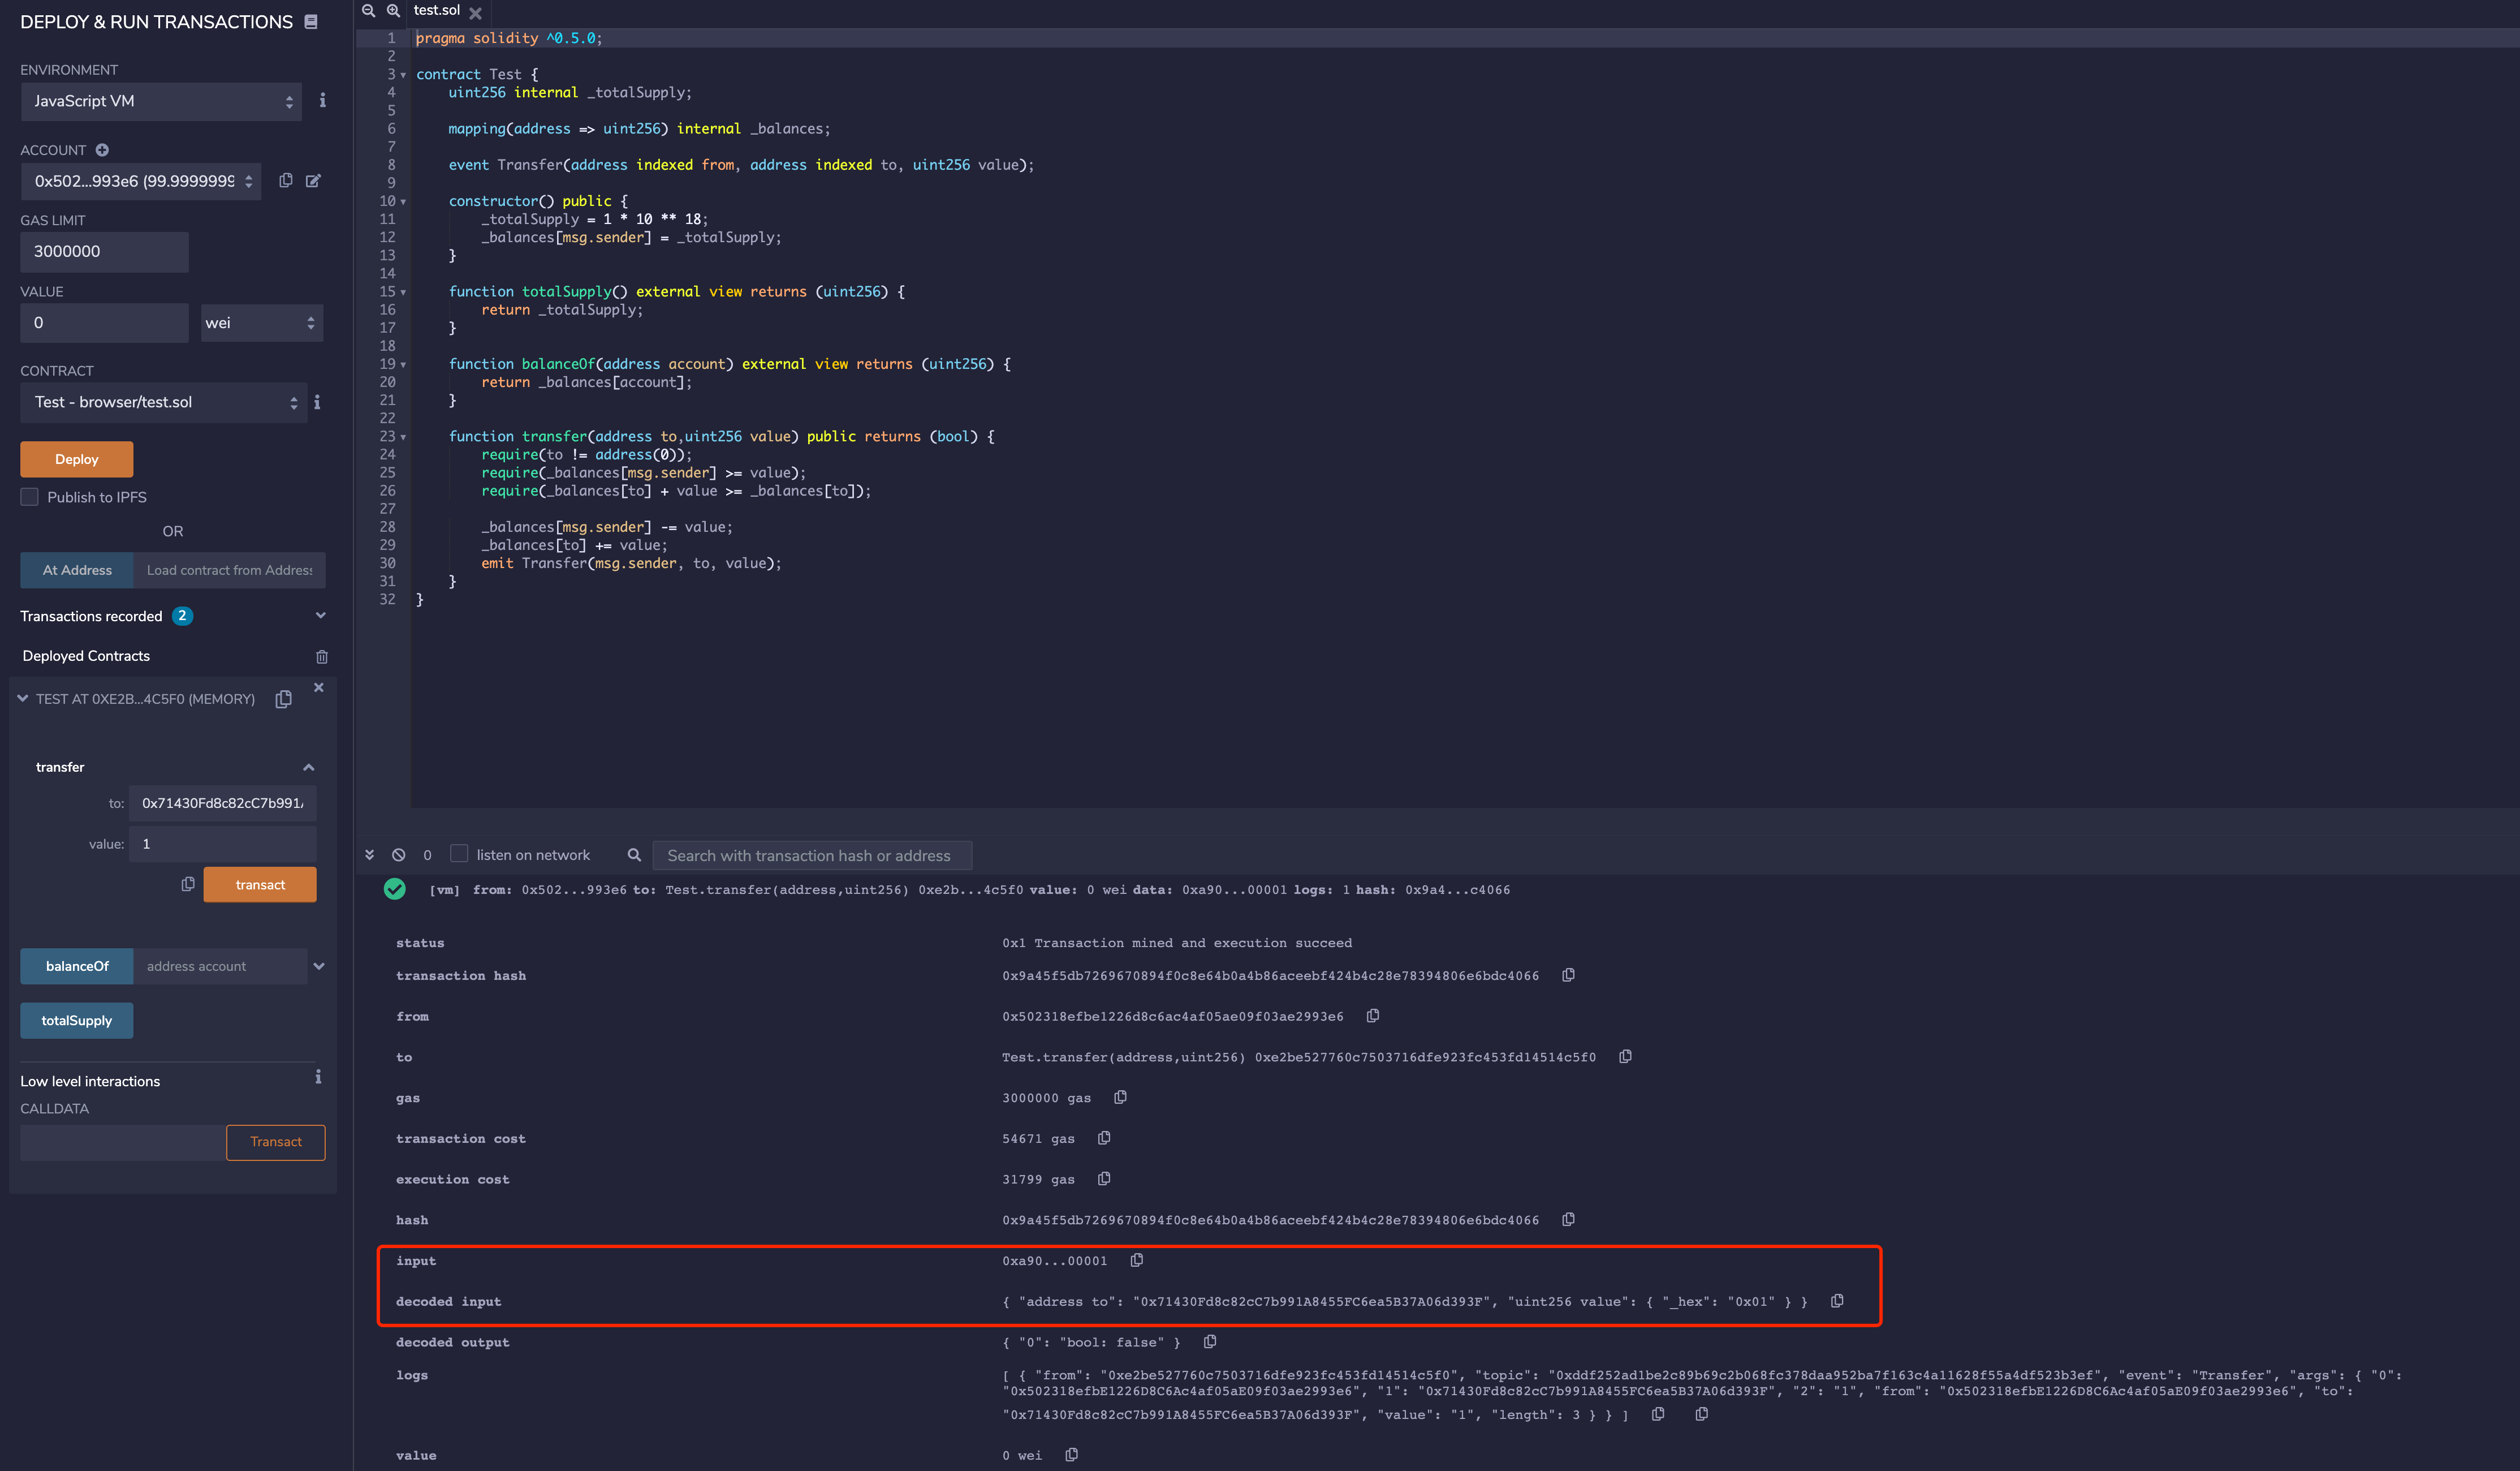Switch to the test.sol editor tab

(437, 10)
